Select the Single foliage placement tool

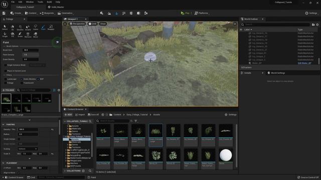tap(5, 34)
